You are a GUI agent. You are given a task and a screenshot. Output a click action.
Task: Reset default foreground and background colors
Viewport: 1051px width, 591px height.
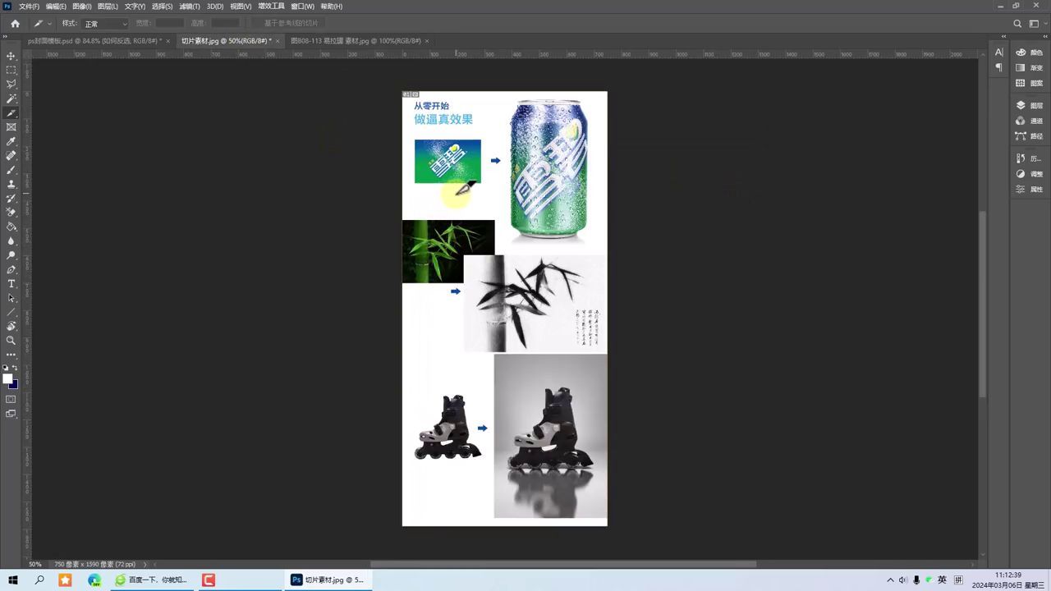(x=6, y=369)
